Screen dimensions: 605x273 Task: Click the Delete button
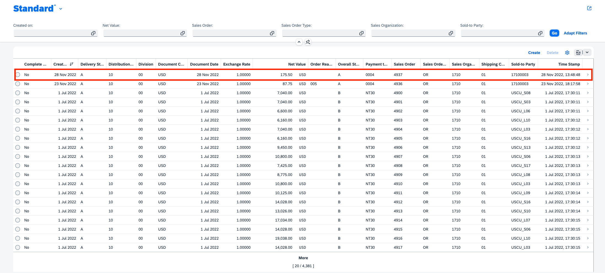click(552, 53)
